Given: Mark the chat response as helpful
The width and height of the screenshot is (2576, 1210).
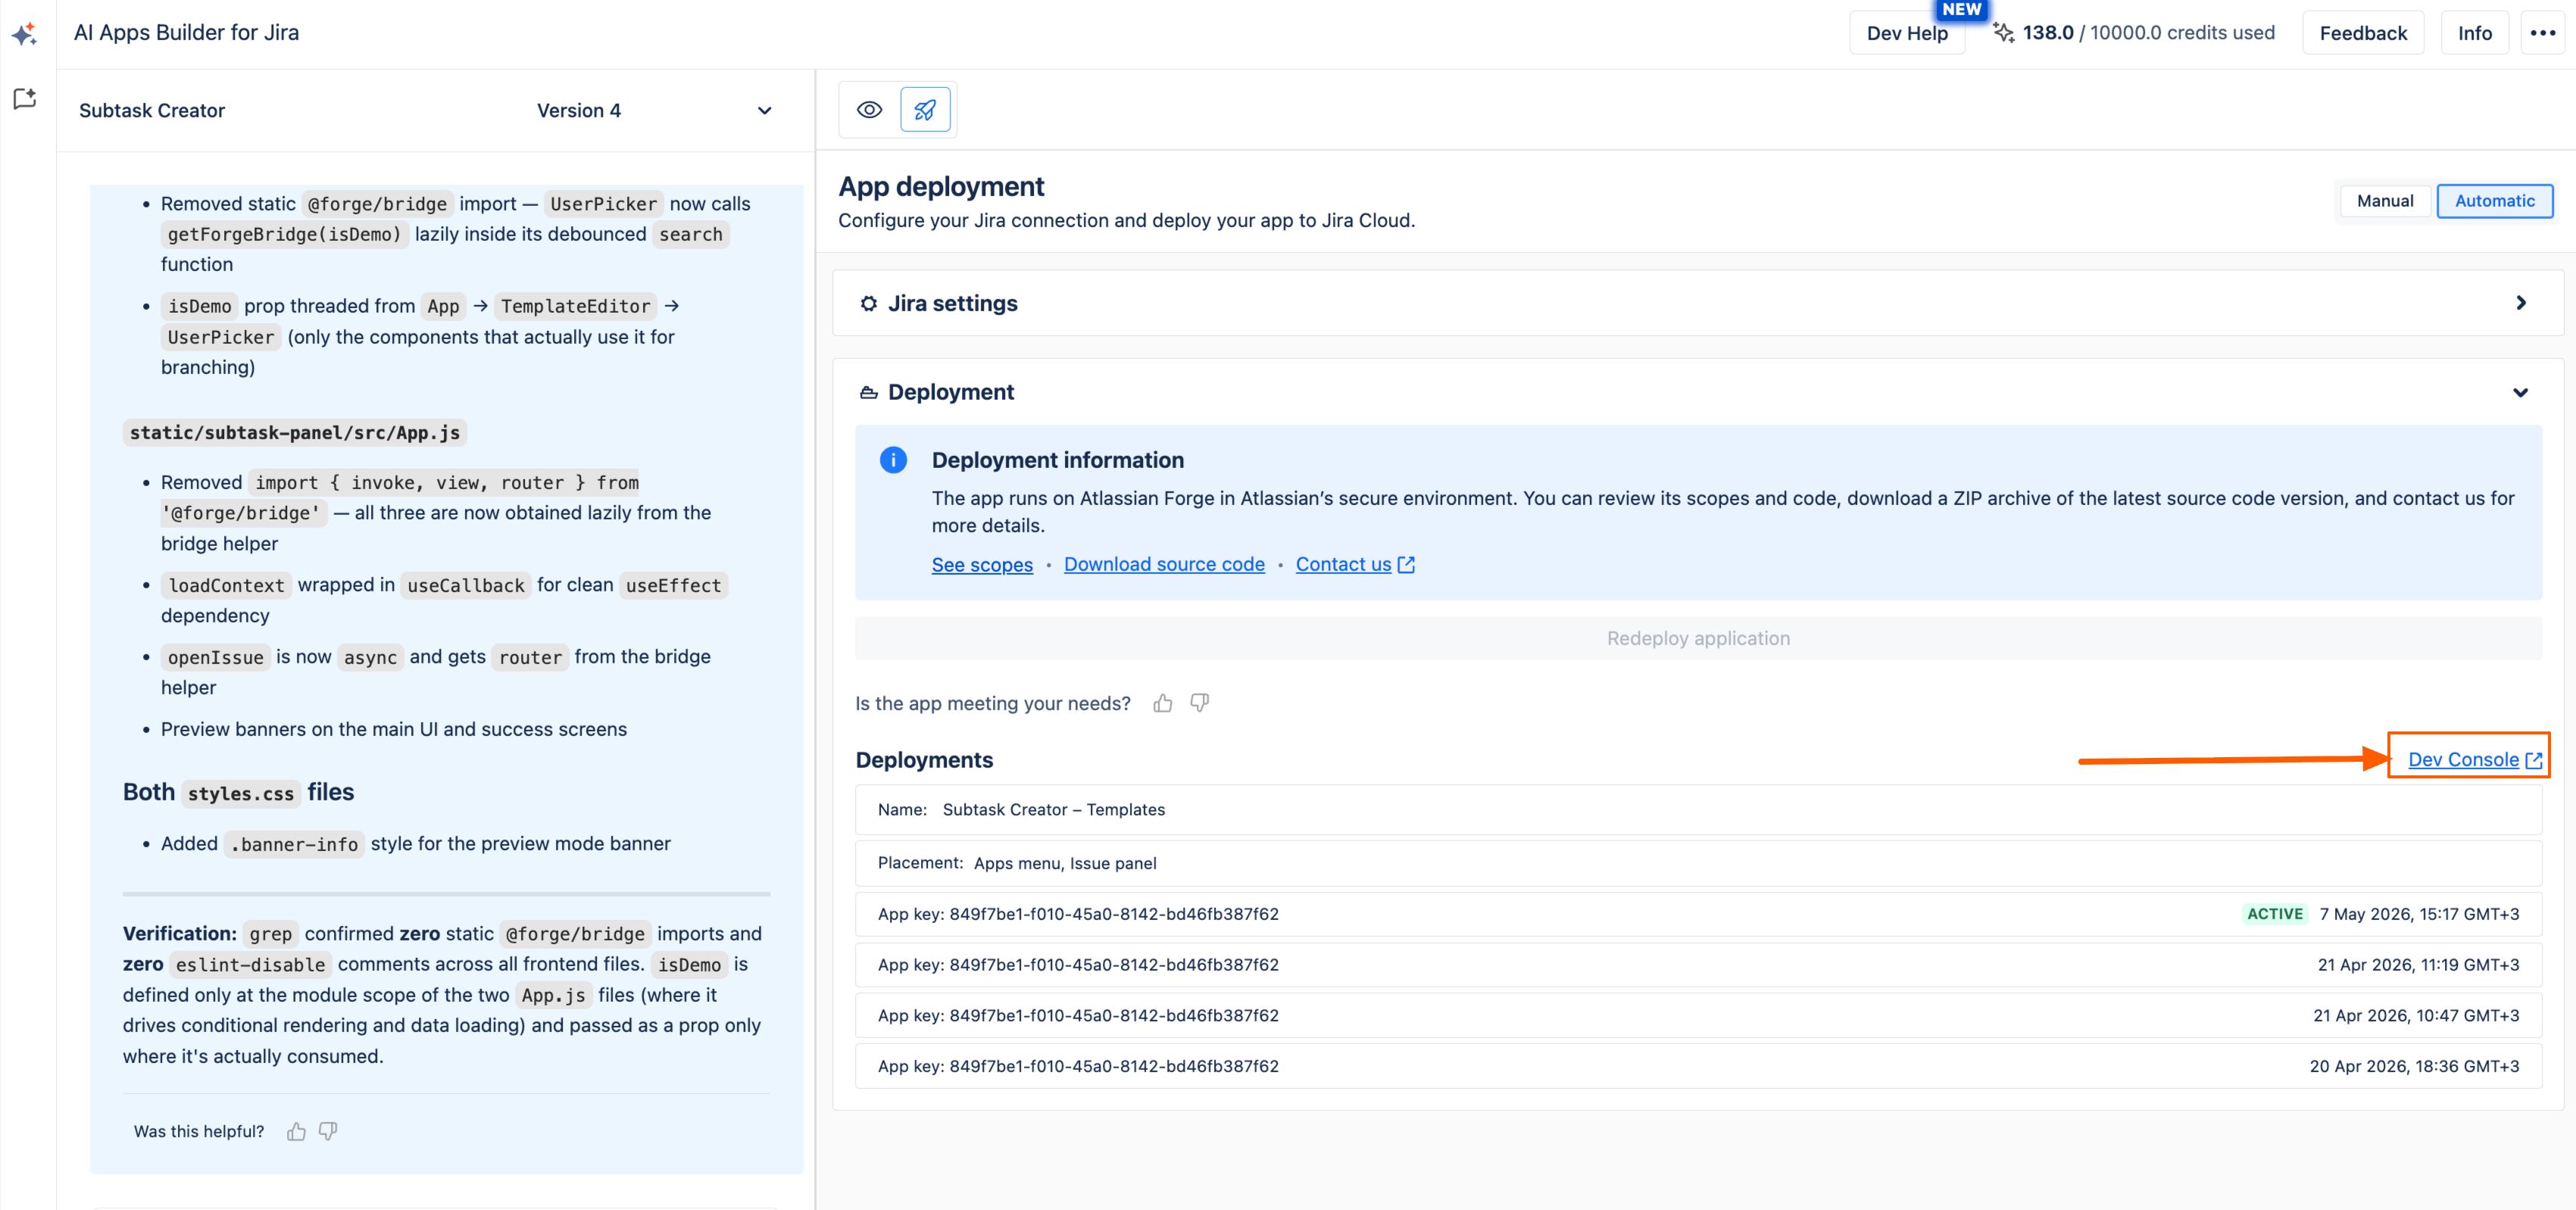Looking at the screenshot, I should click(x=296, y=1131).
